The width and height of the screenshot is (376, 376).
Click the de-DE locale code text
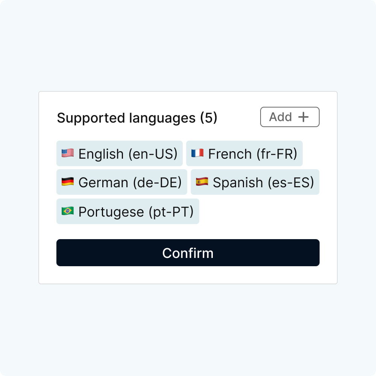point(157,182)
